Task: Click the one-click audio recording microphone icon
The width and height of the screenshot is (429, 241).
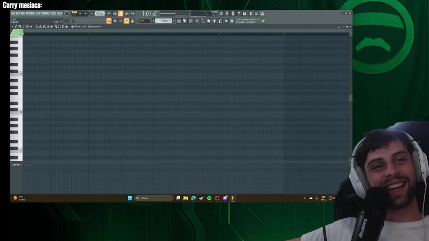Action: click(233, 13)
